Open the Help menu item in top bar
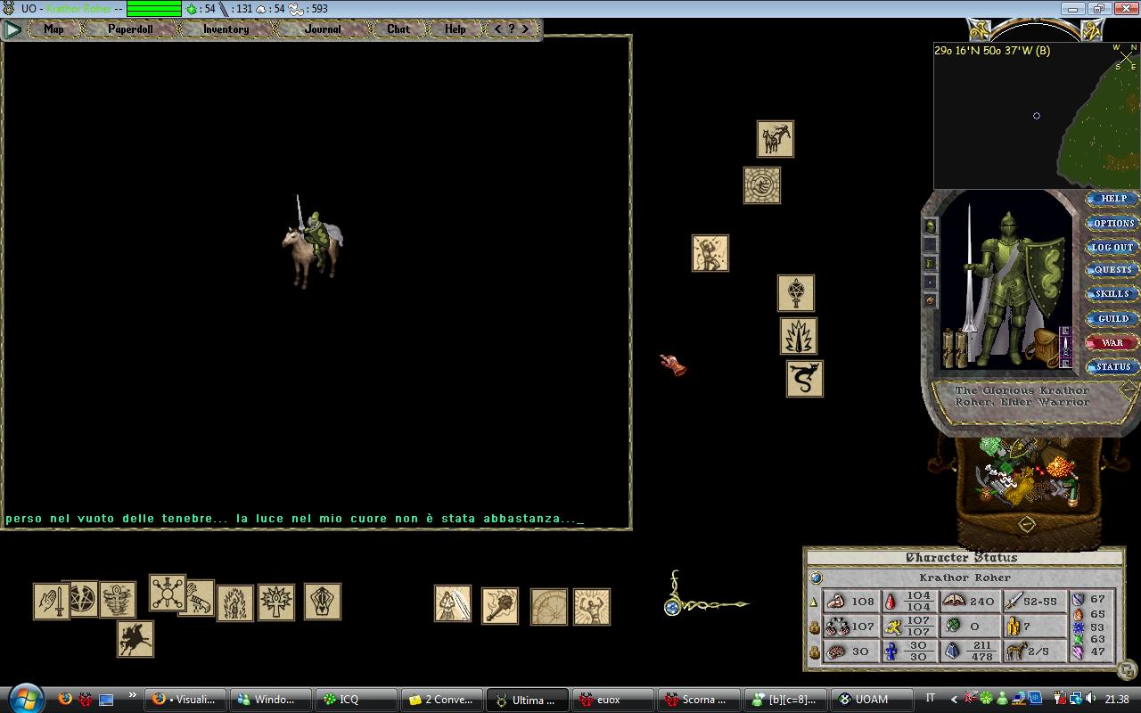This screenshot has height=713, width=1141. 456,29
